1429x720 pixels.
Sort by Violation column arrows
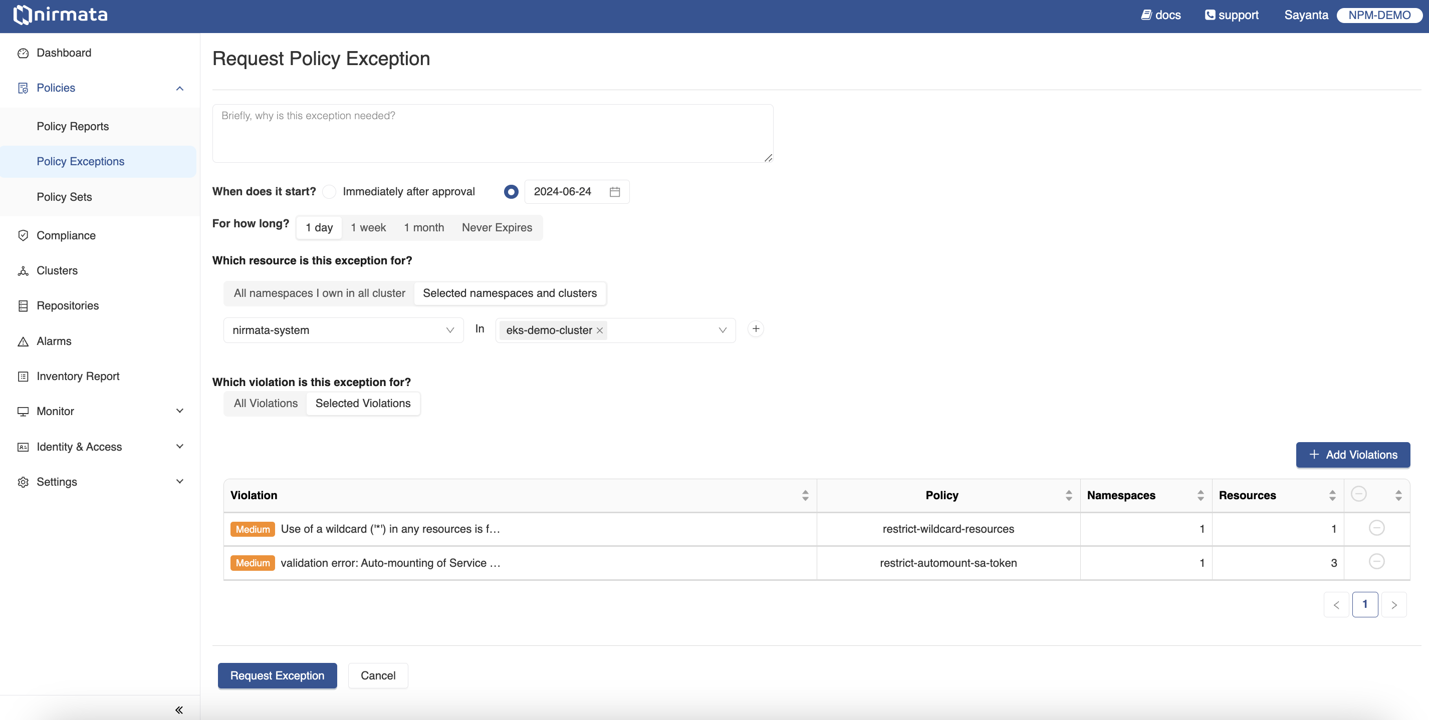[x=805, y=496]
